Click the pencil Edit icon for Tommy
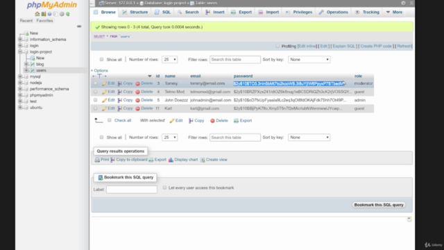 [x=104, y=83]
